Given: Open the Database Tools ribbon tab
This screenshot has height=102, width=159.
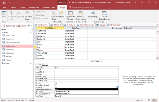Looking at the screenshot, I should [x=49, y=7].
